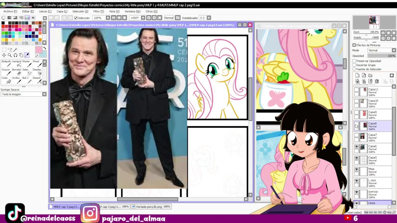Enable Recortar Grupo checkbox
The width and height of the screenshot is (397, 223).
coord(354,65)
